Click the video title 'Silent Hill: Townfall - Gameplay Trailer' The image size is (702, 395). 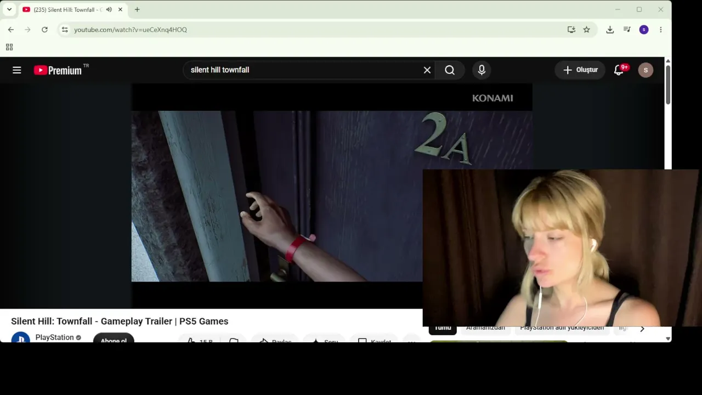(120, 321)
